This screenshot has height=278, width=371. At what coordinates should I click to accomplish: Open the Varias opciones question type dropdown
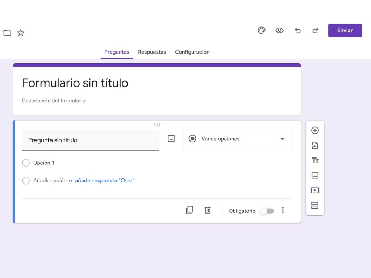click(x=237, y=139)
